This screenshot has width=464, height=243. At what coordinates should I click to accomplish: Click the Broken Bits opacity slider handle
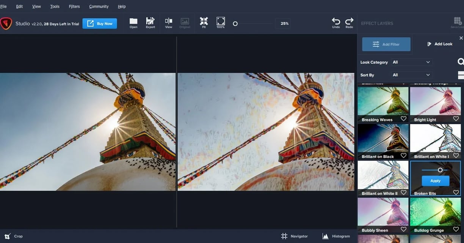click(440, 170)
